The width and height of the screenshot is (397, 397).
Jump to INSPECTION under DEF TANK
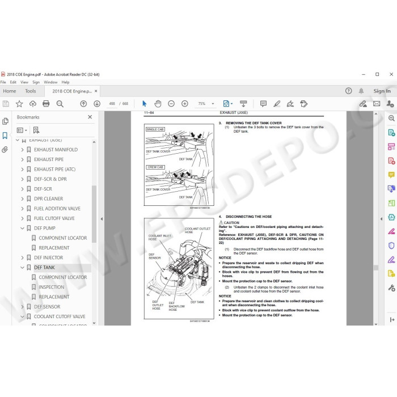click(x=52, y=287)
